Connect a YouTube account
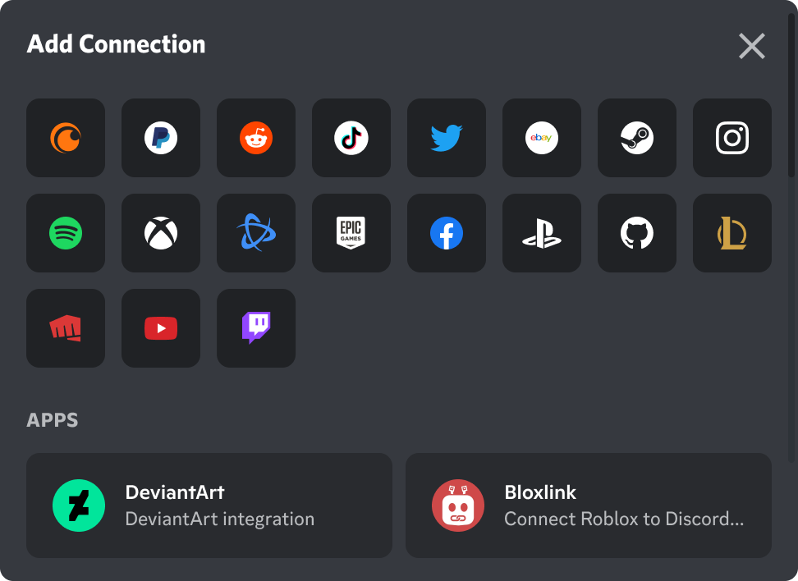This screenshot has width=798, height=581. (161, 328)
